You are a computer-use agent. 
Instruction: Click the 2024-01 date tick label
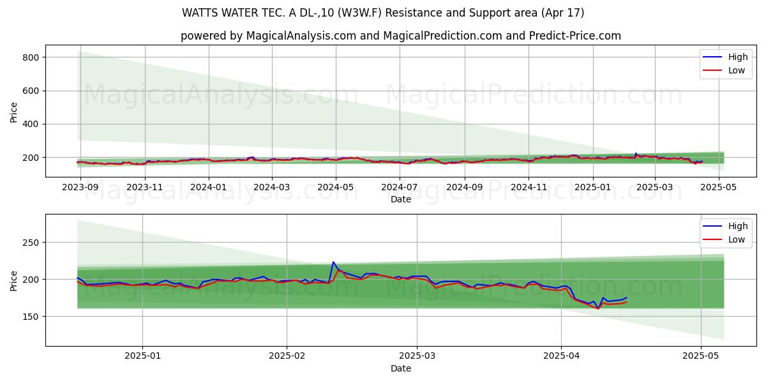(x=208, y=187)
